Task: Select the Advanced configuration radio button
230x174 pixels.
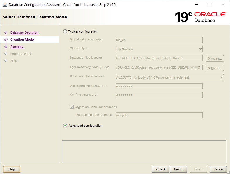Action: (65, 126)
